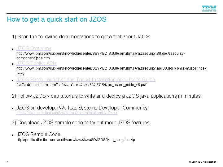Open the JZOS Toolkit APIs link
223x167 pixels.
[37, 63]
